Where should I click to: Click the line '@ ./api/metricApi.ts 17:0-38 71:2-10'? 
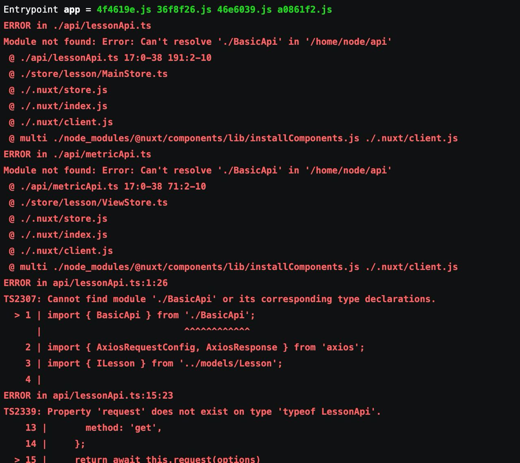[107, 186]
